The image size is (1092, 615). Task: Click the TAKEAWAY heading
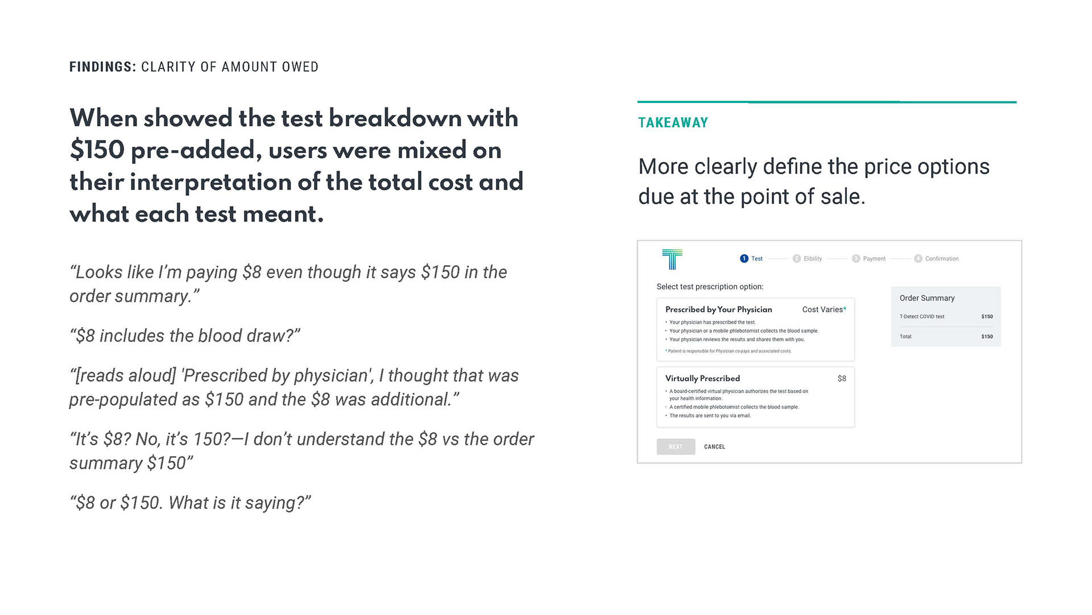pos(673,123)
